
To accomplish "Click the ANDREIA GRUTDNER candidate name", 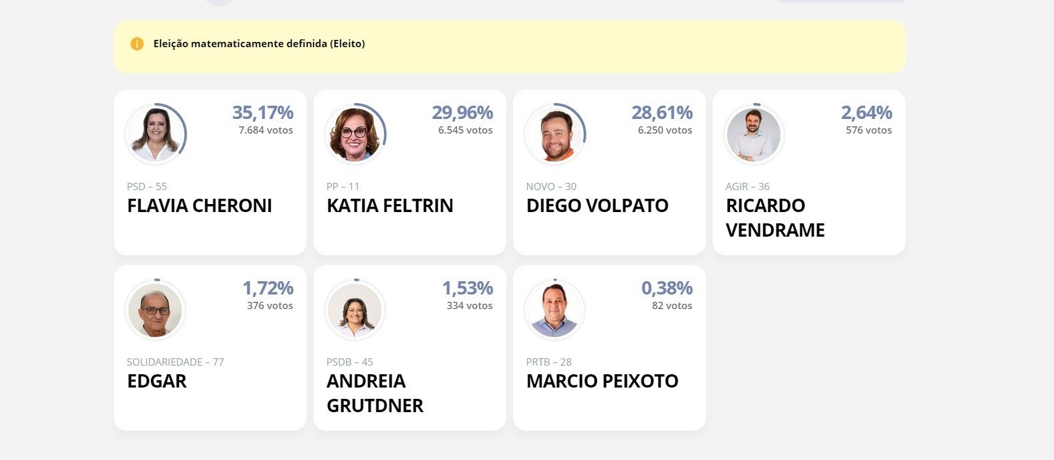I will pos(375,393).
